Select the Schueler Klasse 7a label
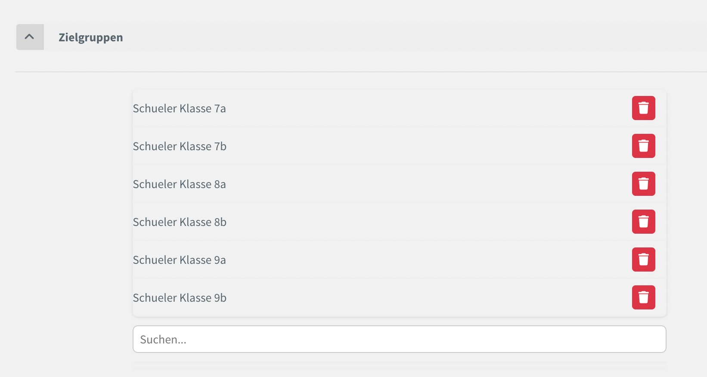Viewport: 707px width, 377px height. tap(179, 108)
